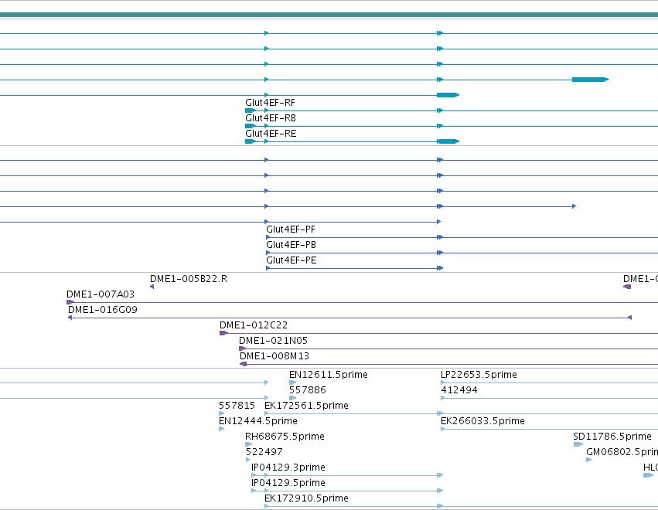Select the Glut4EF-RB transcript label
This screenshot has height=510, width=658.
point(271,118)
